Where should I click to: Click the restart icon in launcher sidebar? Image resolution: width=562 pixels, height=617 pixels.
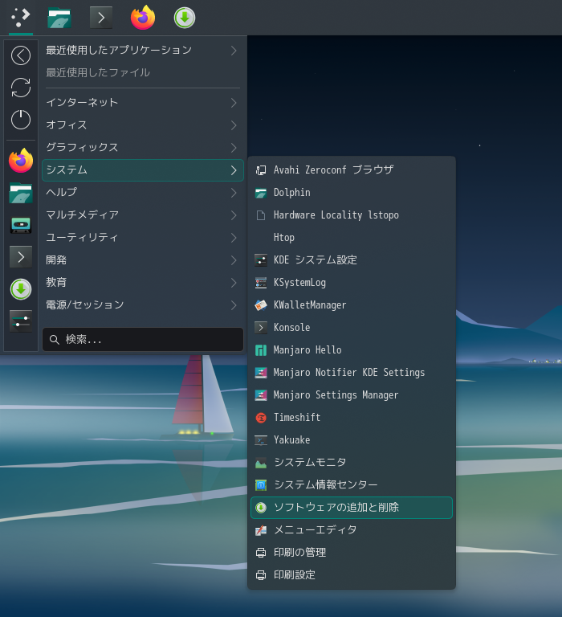[x=21, y=88]
